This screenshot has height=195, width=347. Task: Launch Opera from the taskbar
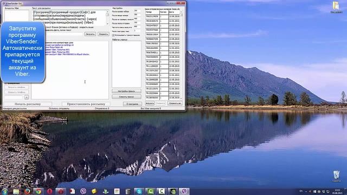tap(49, 191)
